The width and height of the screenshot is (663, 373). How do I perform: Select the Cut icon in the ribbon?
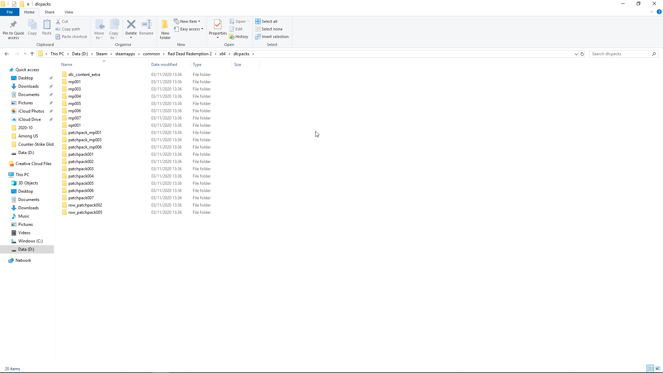coord(63,21)
